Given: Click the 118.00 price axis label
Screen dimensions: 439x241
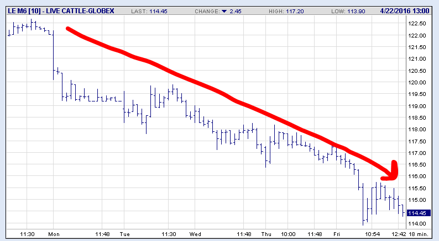Looking at the screenshot, I should click(417, 130).
